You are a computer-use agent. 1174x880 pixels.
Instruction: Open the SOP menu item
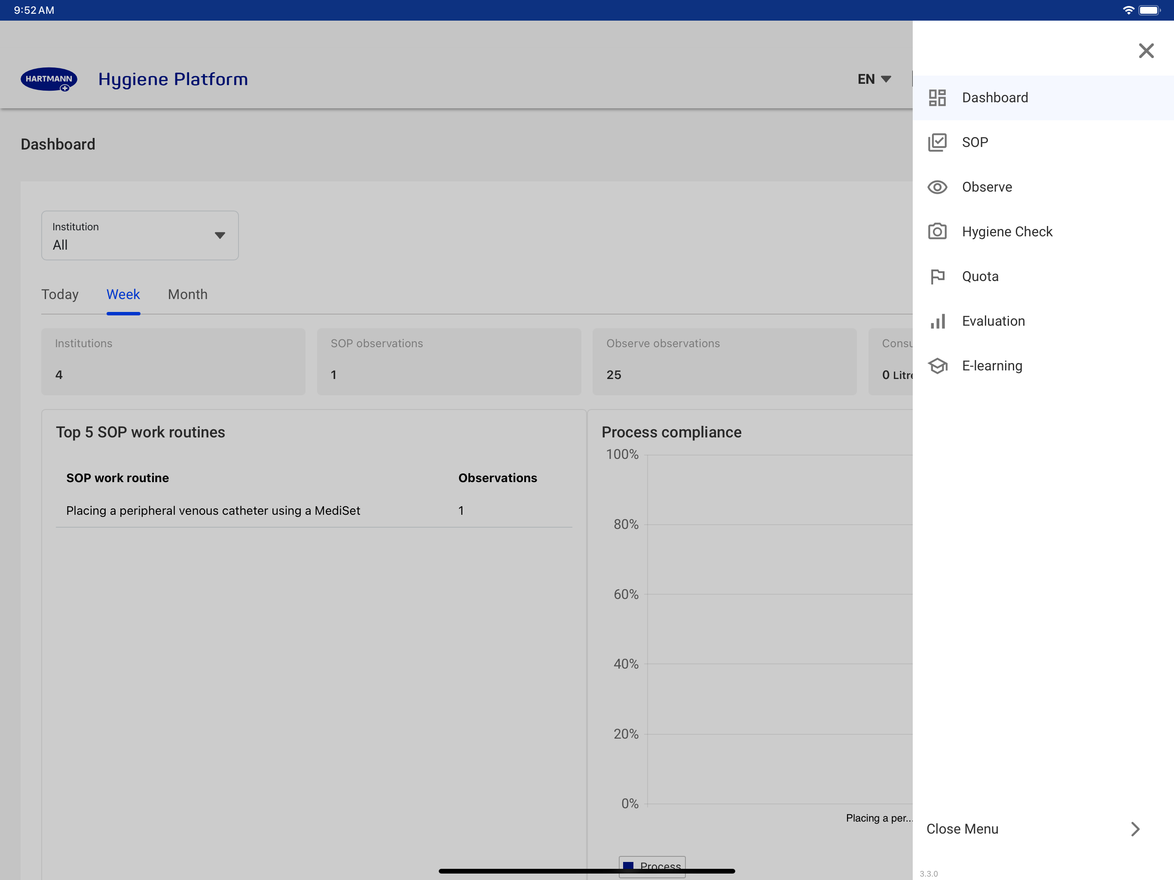pyautogui.click(x=1043, y=142)
